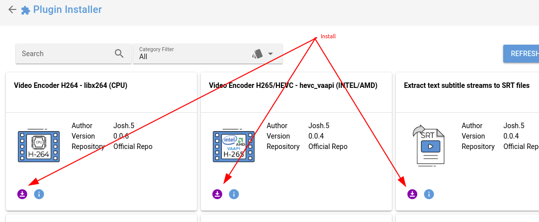Screen dimensions: 539x222
Task: Focus the Search input field
Action: (73, 54)
